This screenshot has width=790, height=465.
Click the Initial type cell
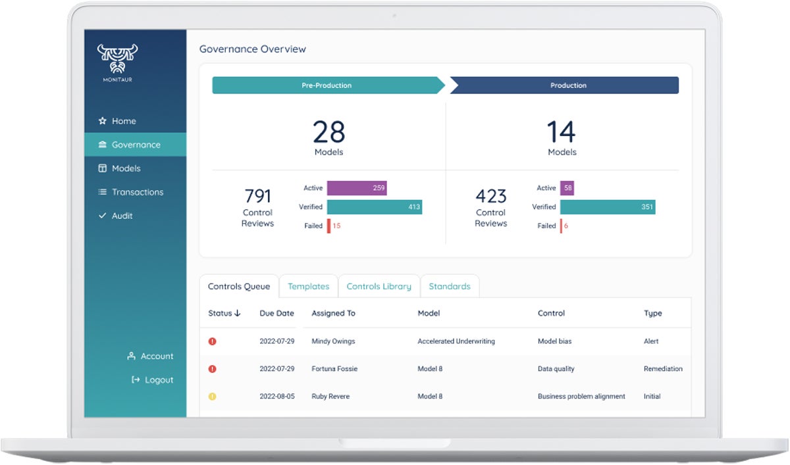[x=652, y=397]
